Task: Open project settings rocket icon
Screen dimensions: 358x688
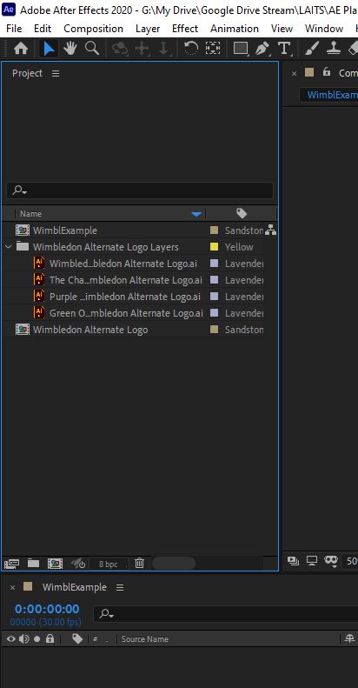Action: click(78, 564)
